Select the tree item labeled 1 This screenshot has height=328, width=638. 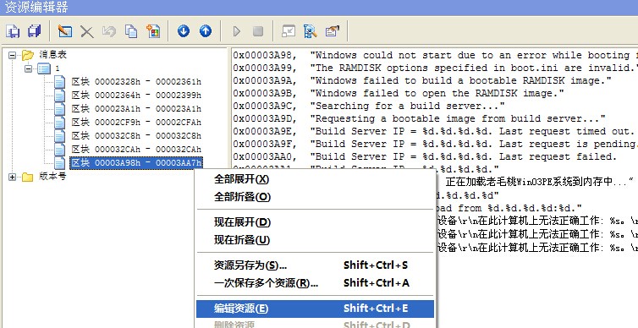pyautogui.click(x=58, y=68)
